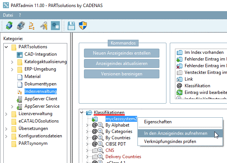Image resolution: width=227 pixels, height=163 pixels.
Task: Click the shield administrator icon
Action: [83, 26]
